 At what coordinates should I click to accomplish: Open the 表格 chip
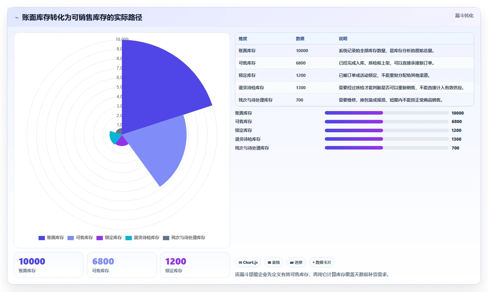point(274,262)
